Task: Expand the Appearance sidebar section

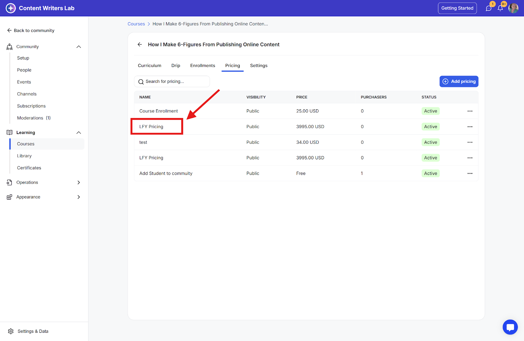Action: 79,197
